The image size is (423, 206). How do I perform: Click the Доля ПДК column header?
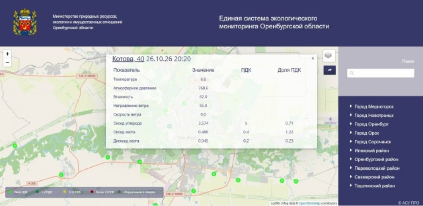coord(289,70)
